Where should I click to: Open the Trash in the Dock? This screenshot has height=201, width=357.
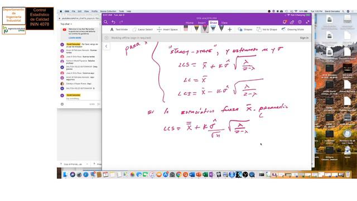click(348, 175)
